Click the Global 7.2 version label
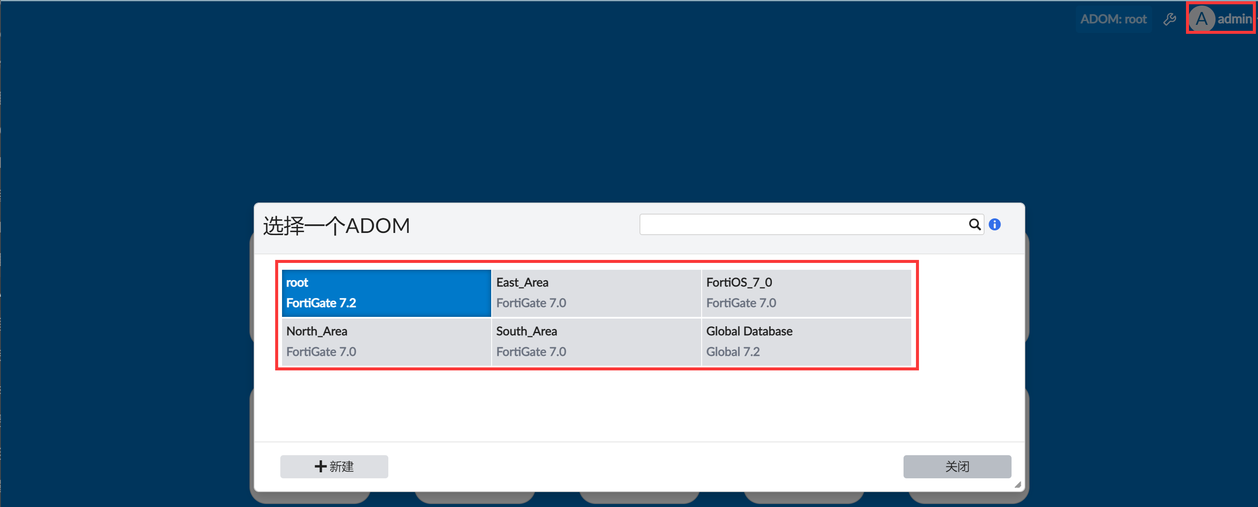The image size is (1258, 507). [x=733, y=352]
